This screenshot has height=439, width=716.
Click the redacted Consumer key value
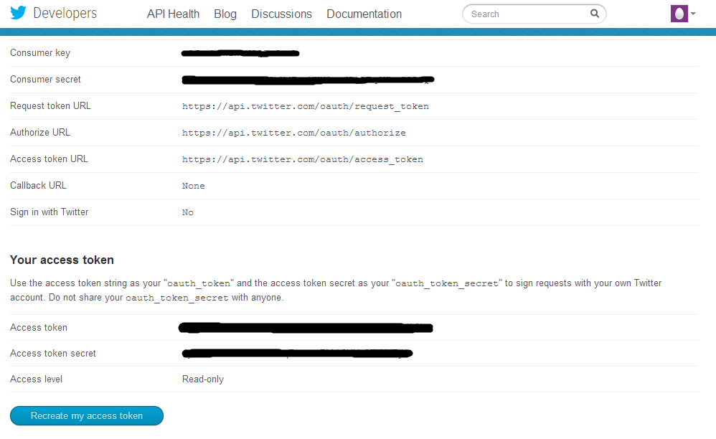(x=240, y=53)
